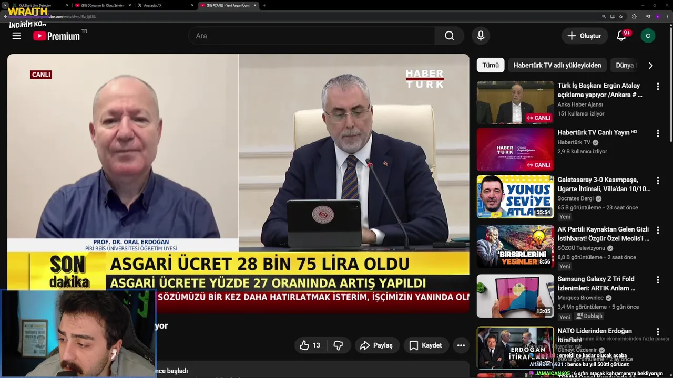
Task: Dislike the video with thumbs down
Action: [x=338, y=345]
